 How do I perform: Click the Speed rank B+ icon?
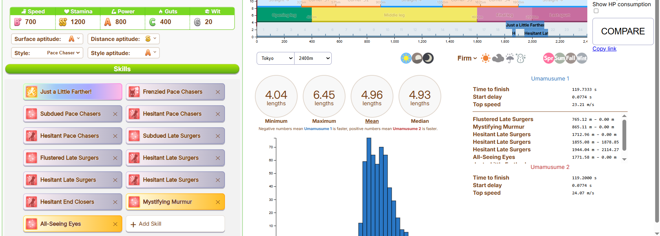18,22
